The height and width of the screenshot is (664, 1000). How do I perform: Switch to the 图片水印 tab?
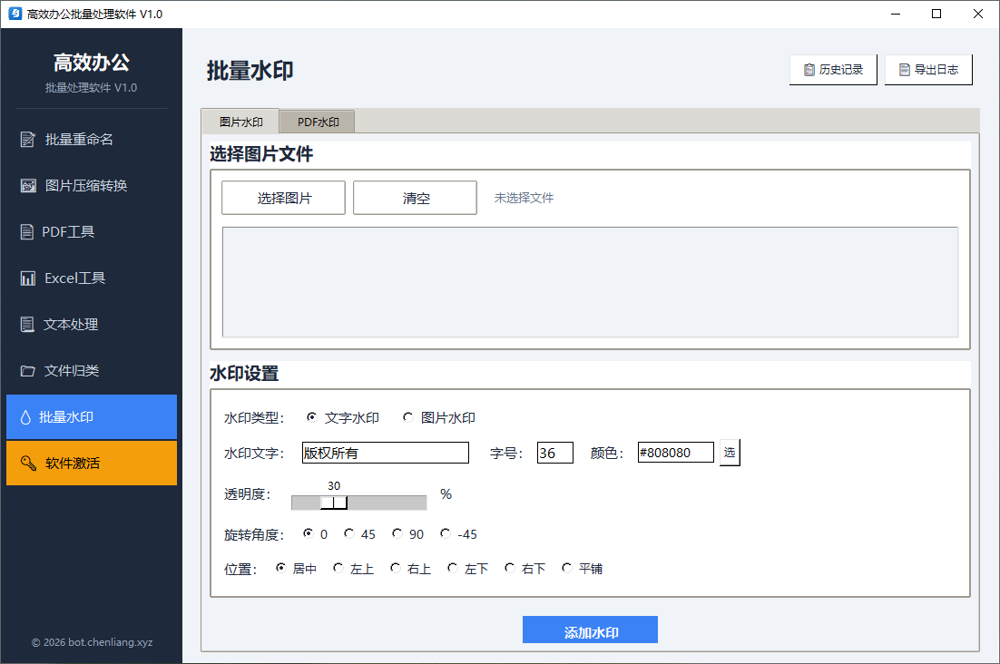[240, 121]
